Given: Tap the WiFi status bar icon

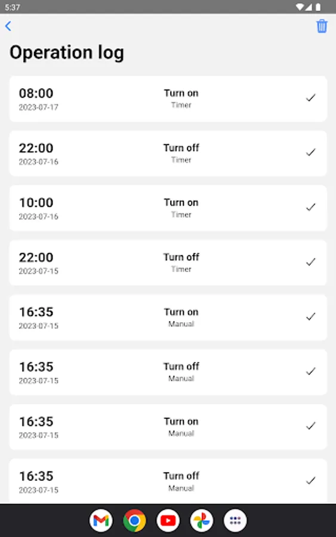Looking at the screenshot, I should click(x=300, y=7).
